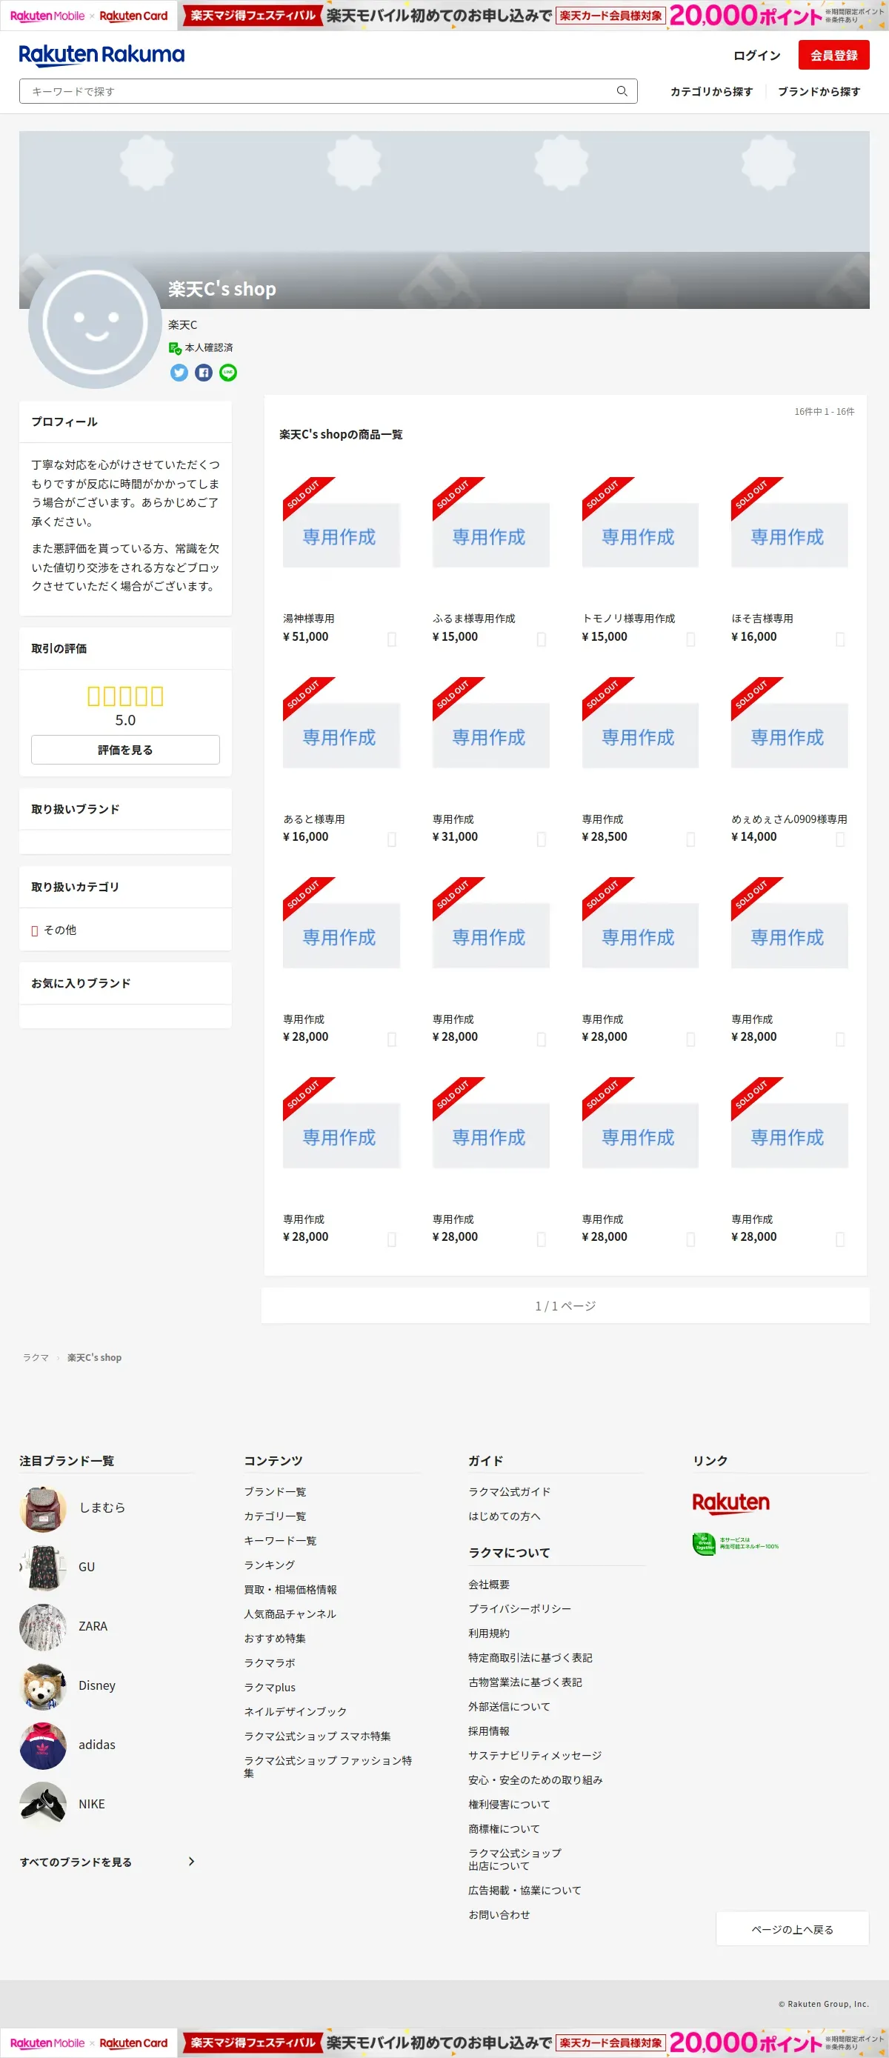Open 利用規約 link

pyautogui.click(x=489, y=1634)
